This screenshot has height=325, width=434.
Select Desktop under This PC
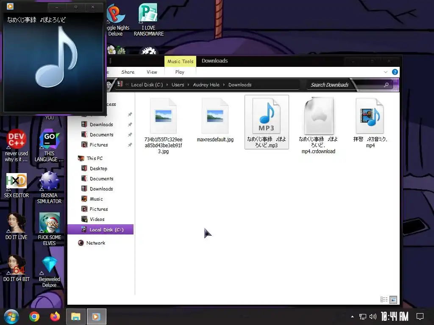(94, 168)
